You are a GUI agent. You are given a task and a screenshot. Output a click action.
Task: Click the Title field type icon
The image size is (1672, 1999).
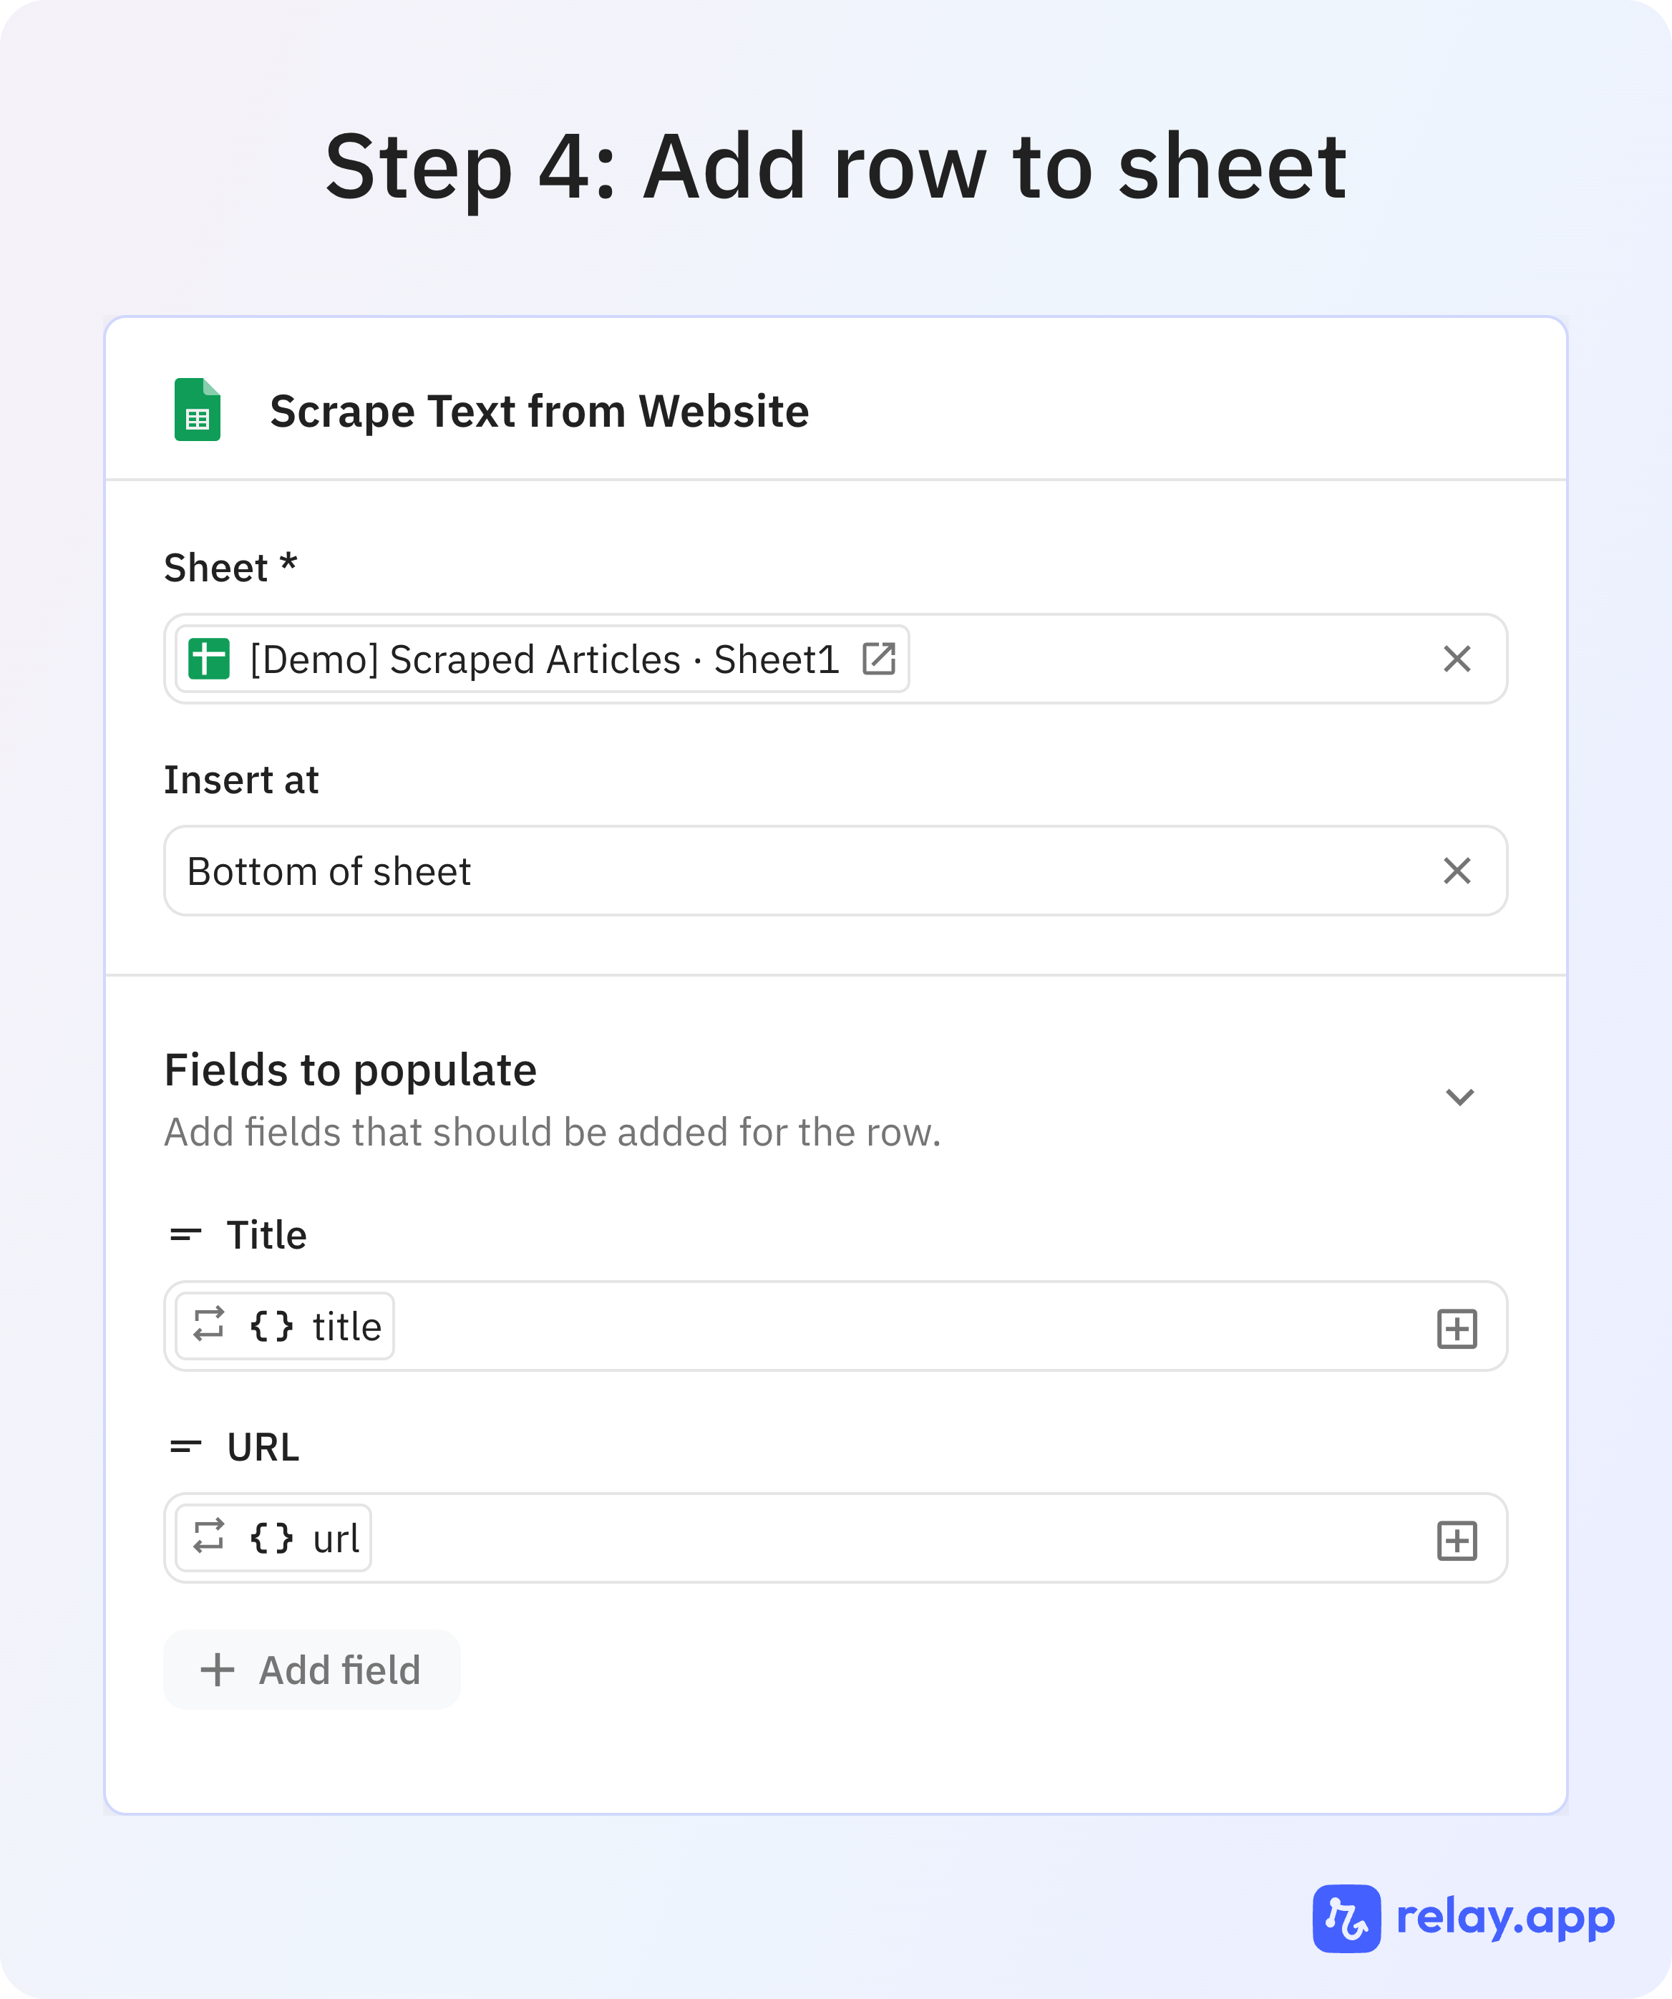click(x=185, y=1236)
